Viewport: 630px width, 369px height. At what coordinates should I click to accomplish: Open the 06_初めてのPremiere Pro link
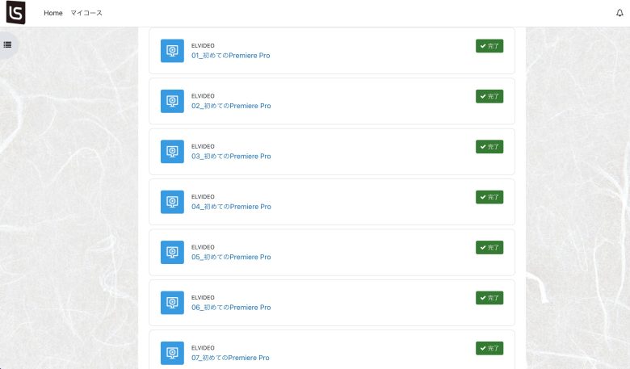(x=231, y=308)
